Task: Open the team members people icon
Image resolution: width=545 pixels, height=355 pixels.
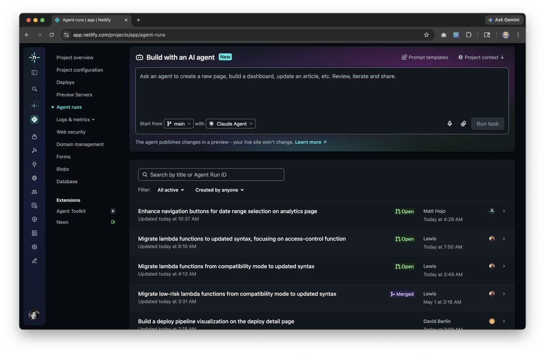Action: [x=35, y=192]
